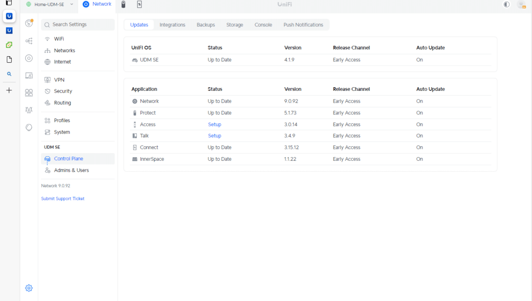Switch to Push Notifications tab
Screen dimensions: 532x301
[303, 25]
